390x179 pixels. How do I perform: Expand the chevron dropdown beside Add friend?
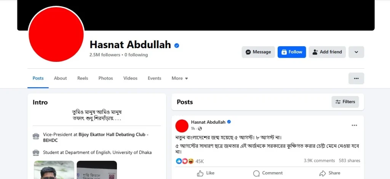356,52
